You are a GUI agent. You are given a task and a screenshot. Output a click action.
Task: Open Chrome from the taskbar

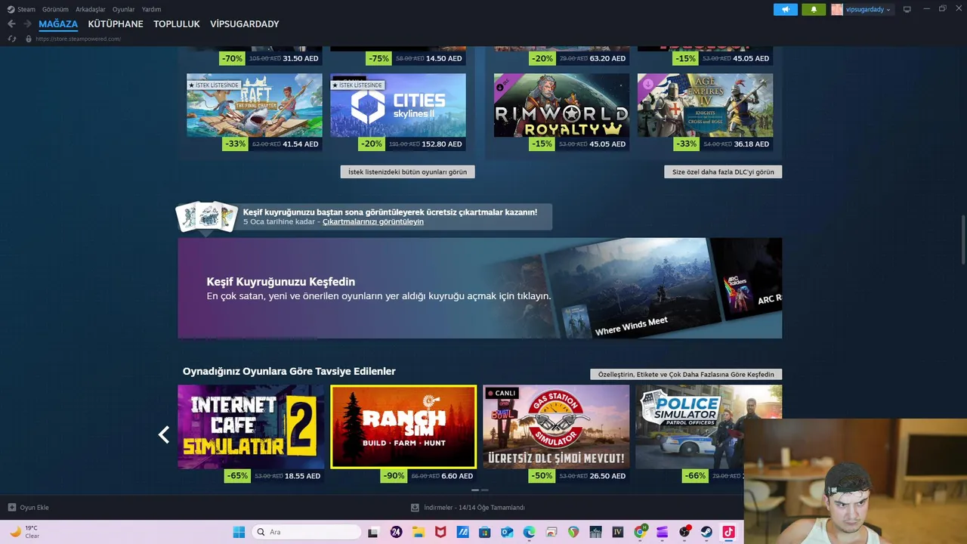[x=640, y=532]
